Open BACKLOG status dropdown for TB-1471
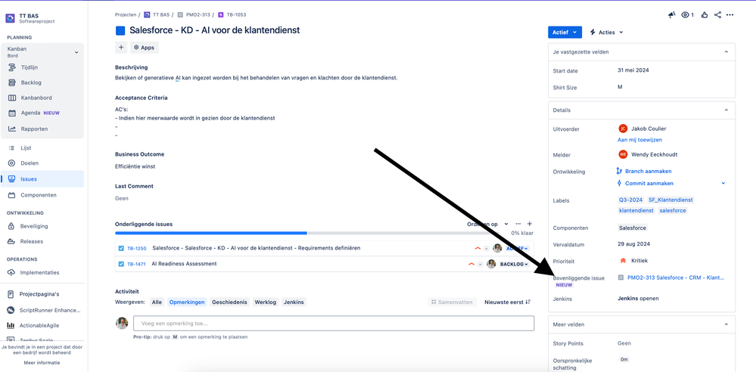This screenshot has height=372, width=756. pyautogui.click(x=514, y=264)
